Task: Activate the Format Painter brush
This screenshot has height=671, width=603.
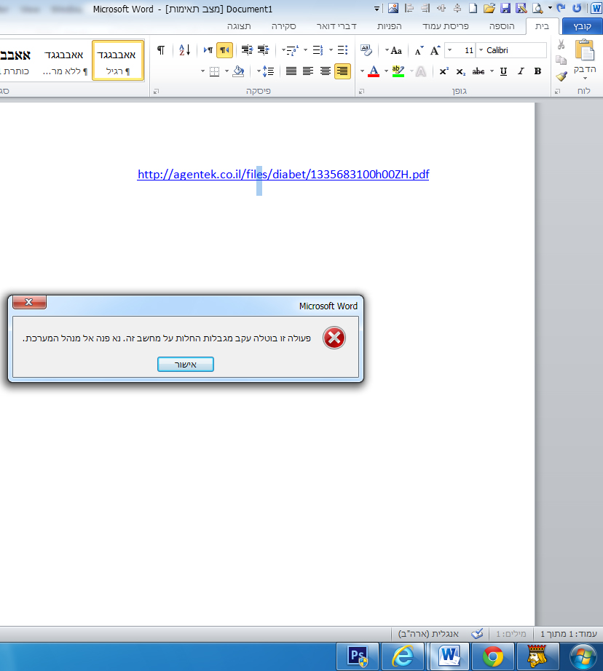Action: click(x=561, y=76)
